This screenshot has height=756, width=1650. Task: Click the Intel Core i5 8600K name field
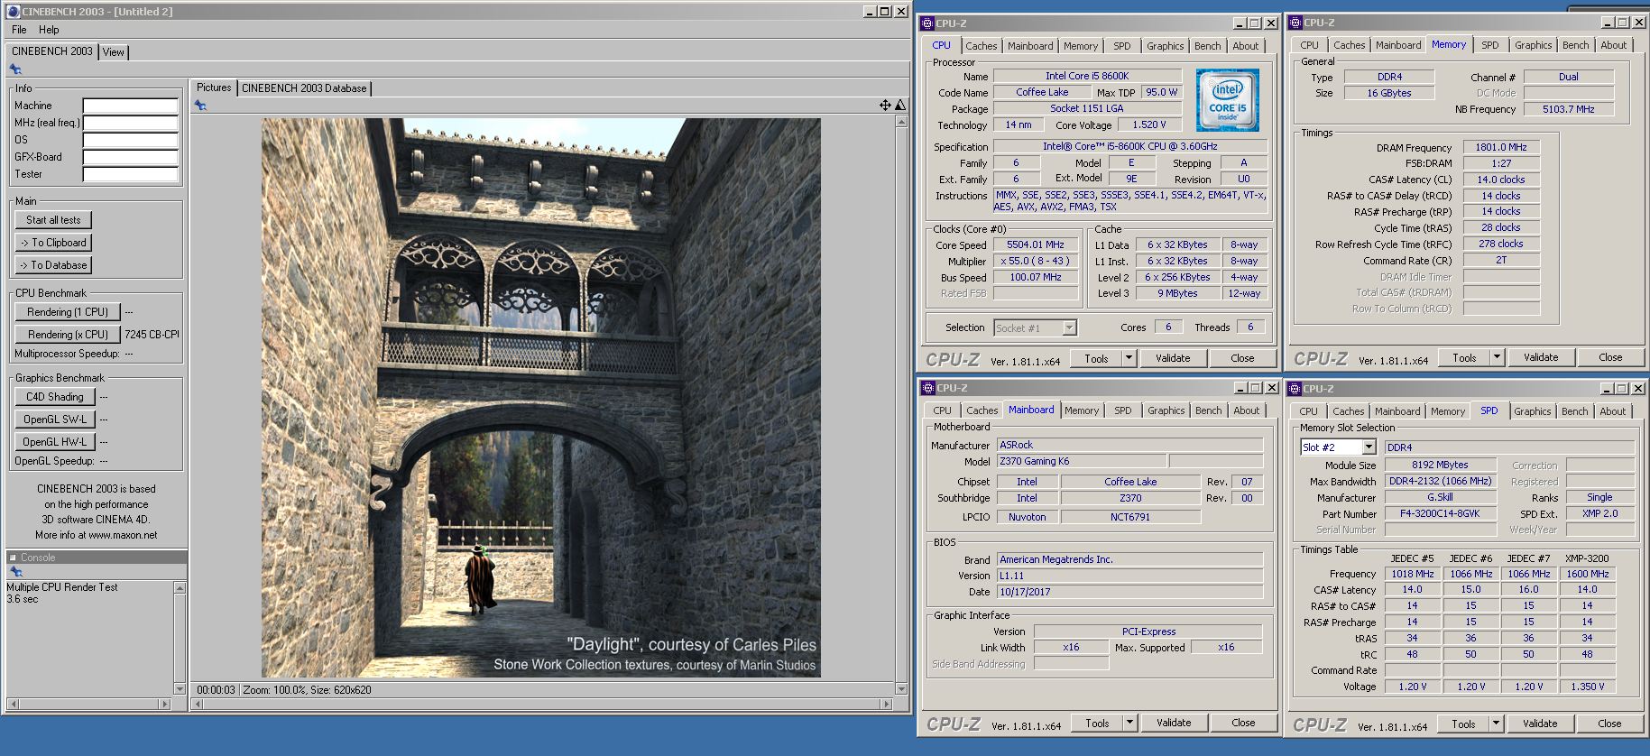click(x=1087, y=76)
